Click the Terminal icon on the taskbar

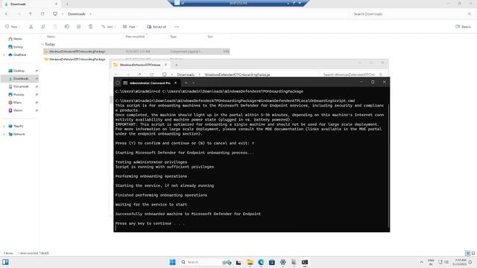coord(305,262)
